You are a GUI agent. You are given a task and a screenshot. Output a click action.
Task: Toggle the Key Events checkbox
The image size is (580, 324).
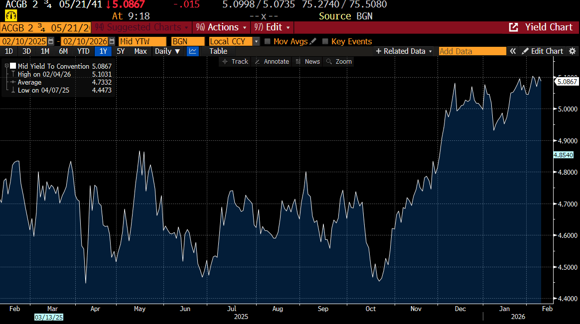pyautogui.click(x=325, y=42)
